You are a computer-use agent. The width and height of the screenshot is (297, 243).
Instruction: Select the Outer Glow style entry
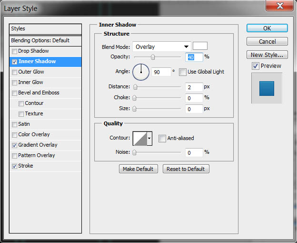pos(31,72)
